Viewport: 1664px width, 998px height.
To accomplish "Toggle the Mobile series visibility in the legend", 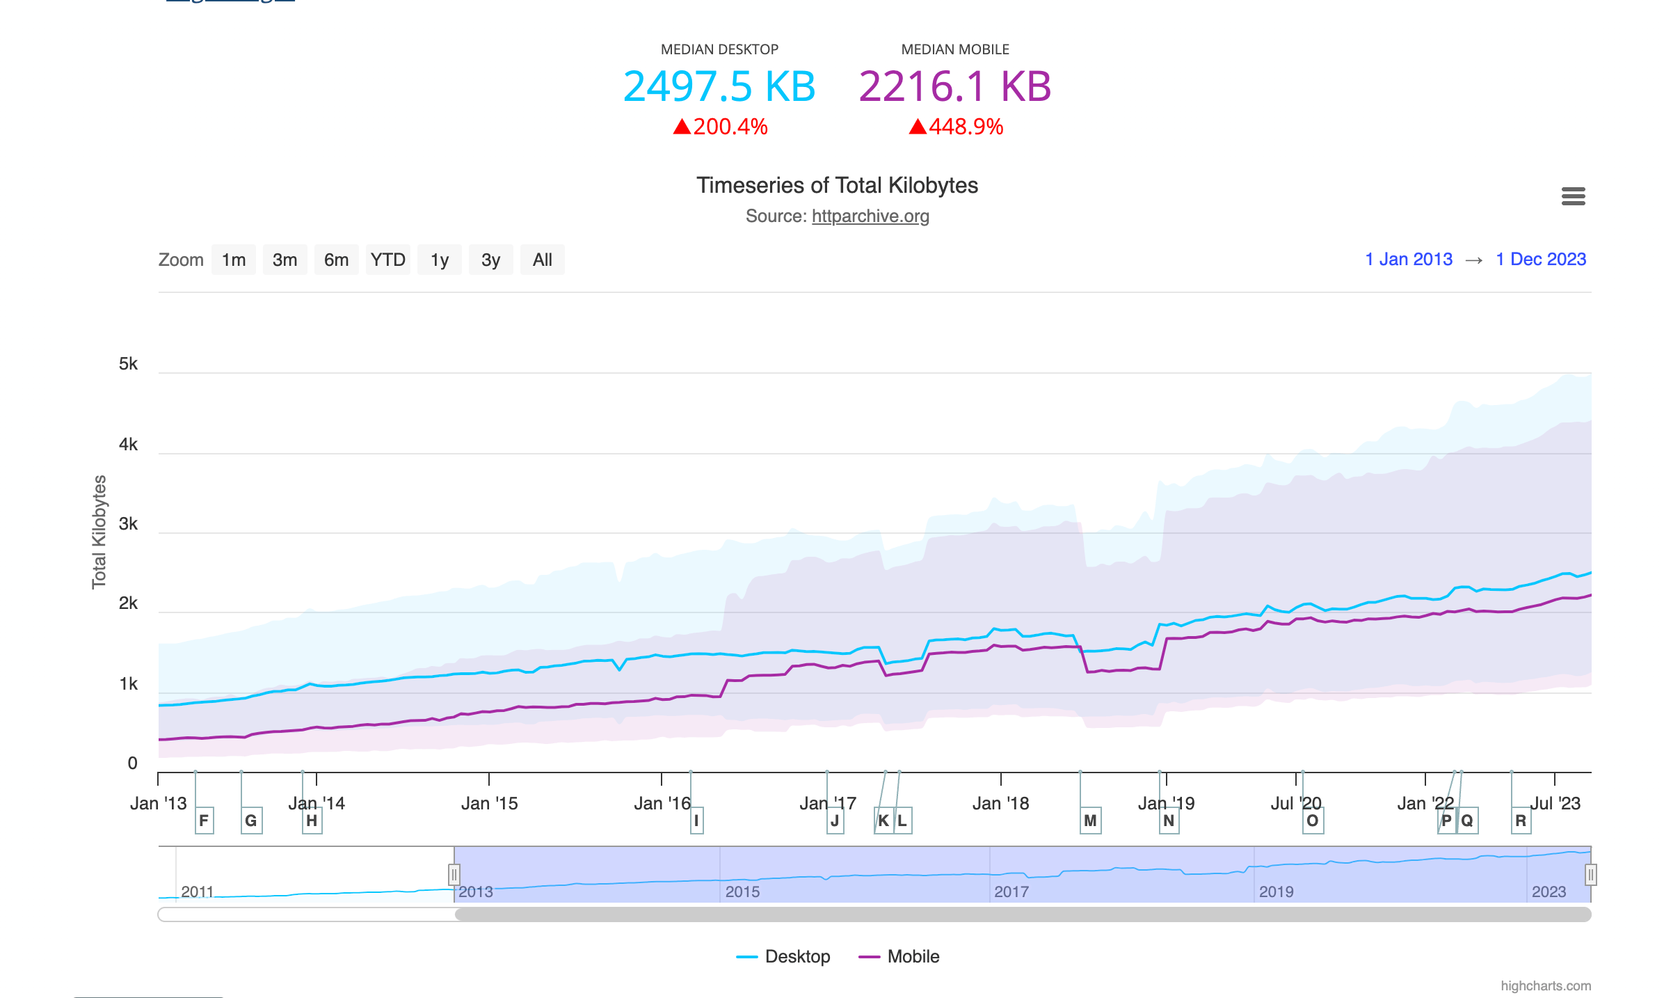I will (x=913, y=956).
